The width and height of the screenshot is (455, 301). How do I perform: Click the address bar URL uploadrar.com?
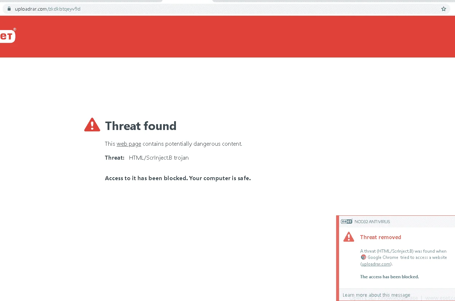point(48,9)
